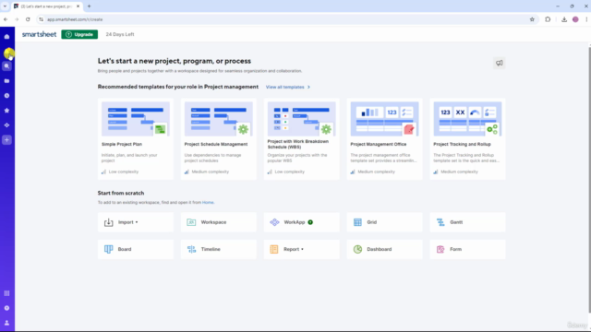Bookmark this page with the star icon

532,19
